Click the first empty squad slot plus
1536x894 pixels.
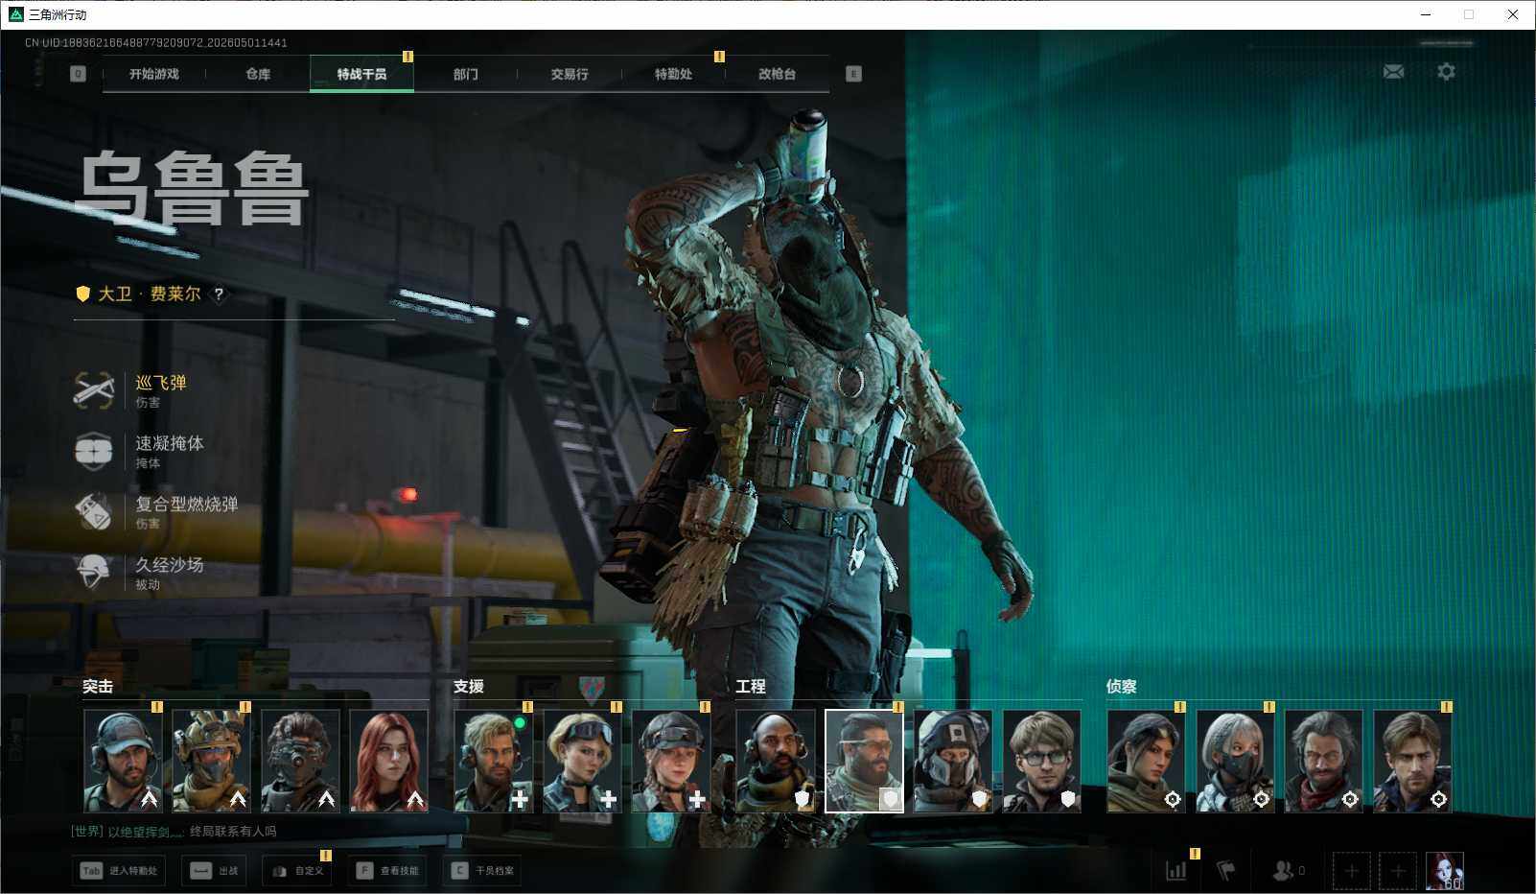pos(1351,871)
